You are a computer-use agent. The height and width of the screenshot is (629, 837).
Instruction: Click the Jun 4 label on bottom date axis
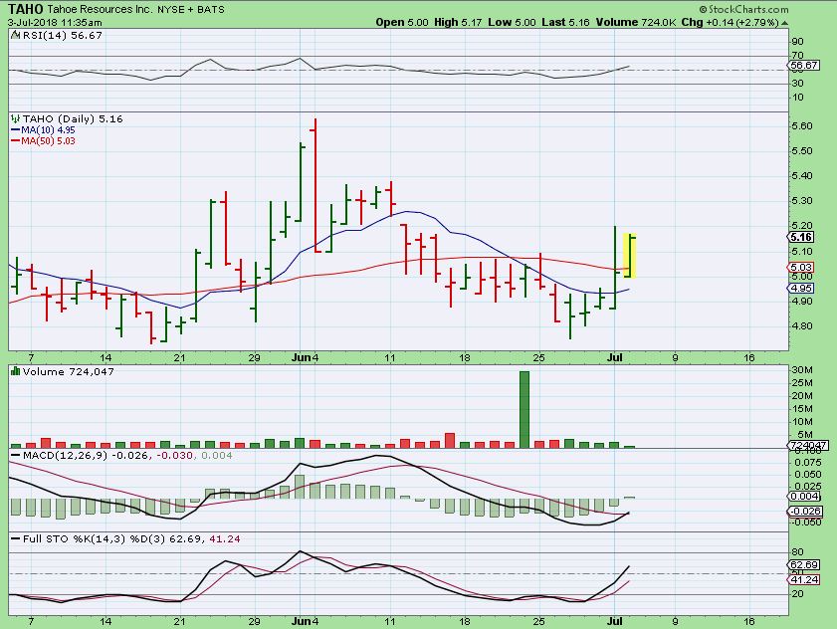(x=305, y=621)
